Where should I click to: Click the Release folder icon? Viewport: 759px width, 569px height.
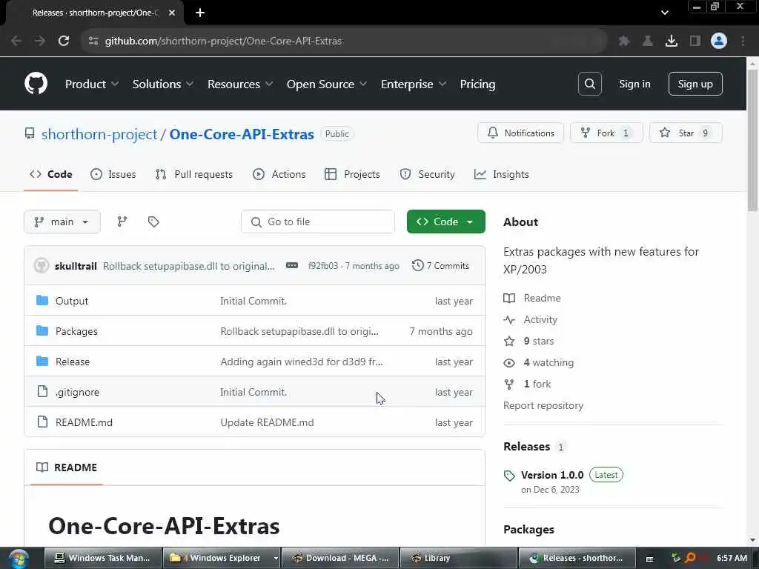point(42,362)
